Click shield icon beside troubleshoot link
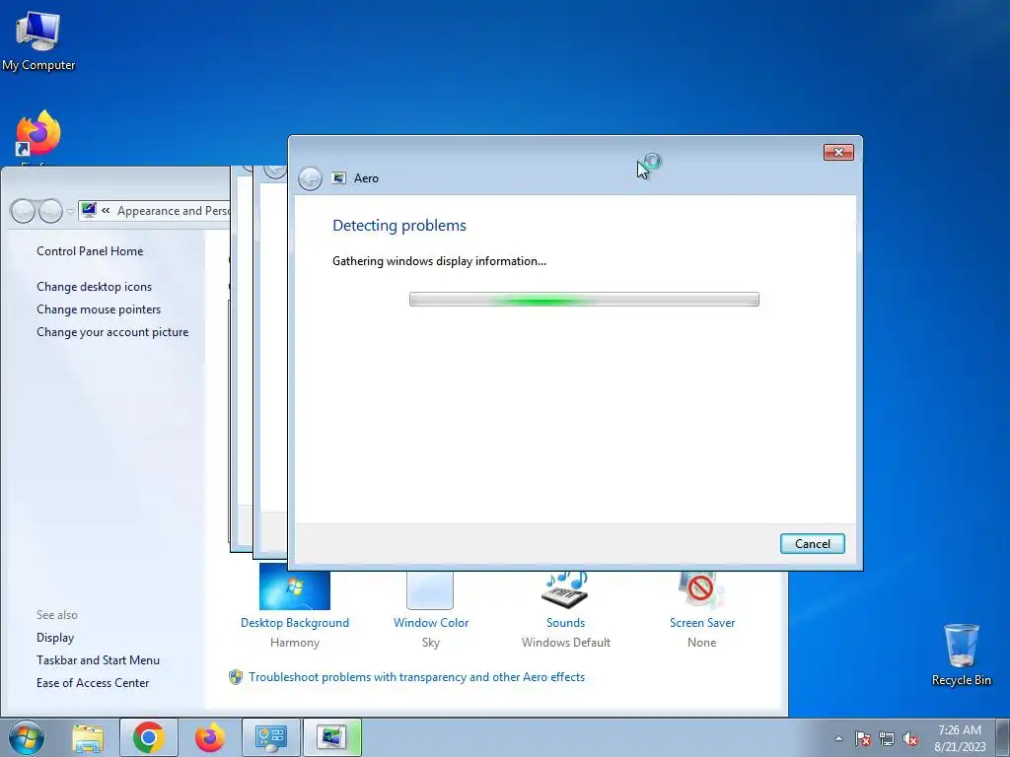Image resolution: width=1010 pixels, height=757 pixels. coord(236,677)
